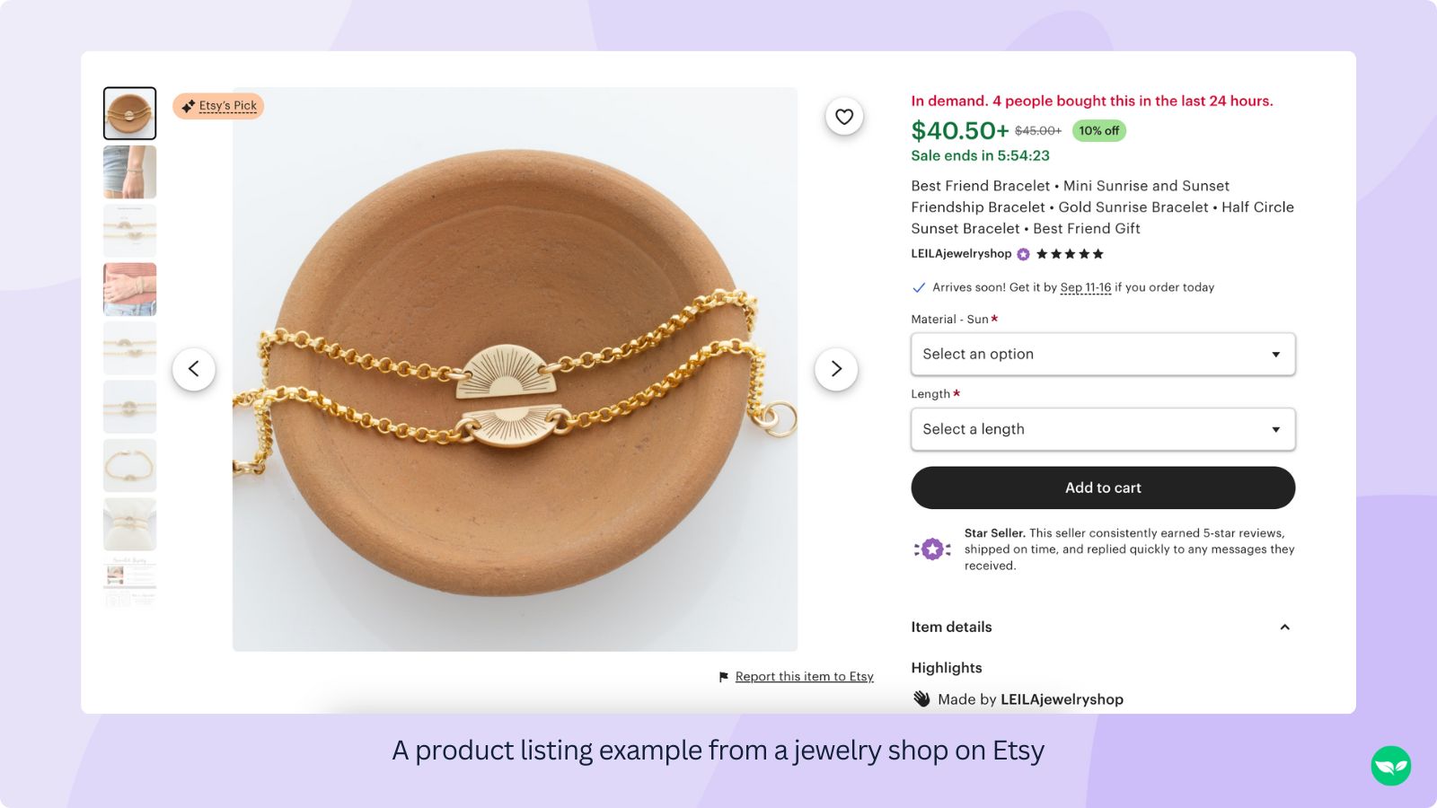
Task: Click the next image arrow
Action: 835,368
